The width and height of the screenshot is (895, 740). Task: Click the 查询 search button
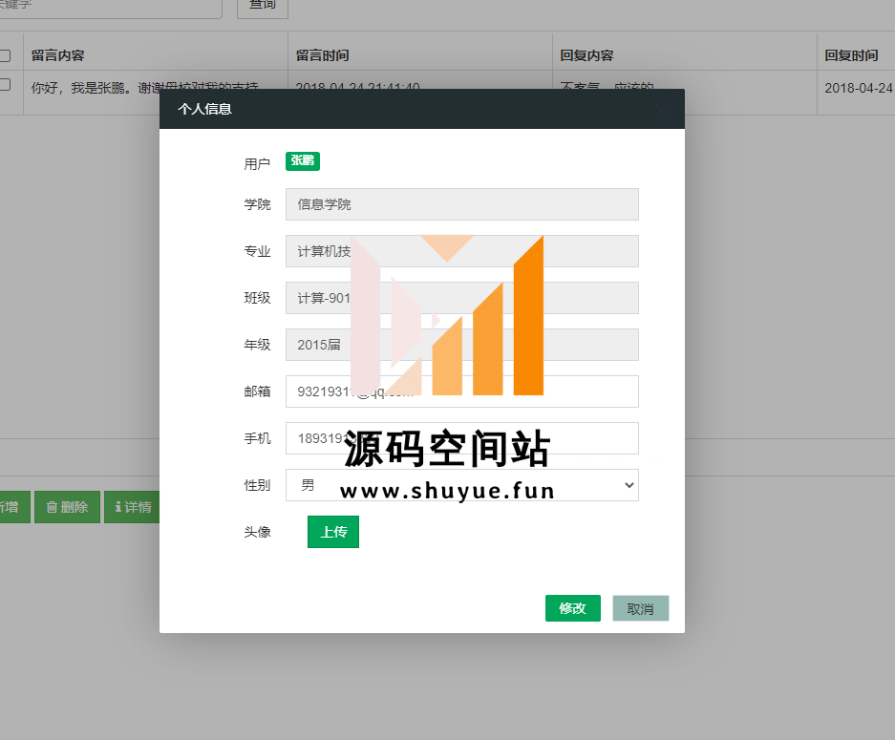[262, 5]
